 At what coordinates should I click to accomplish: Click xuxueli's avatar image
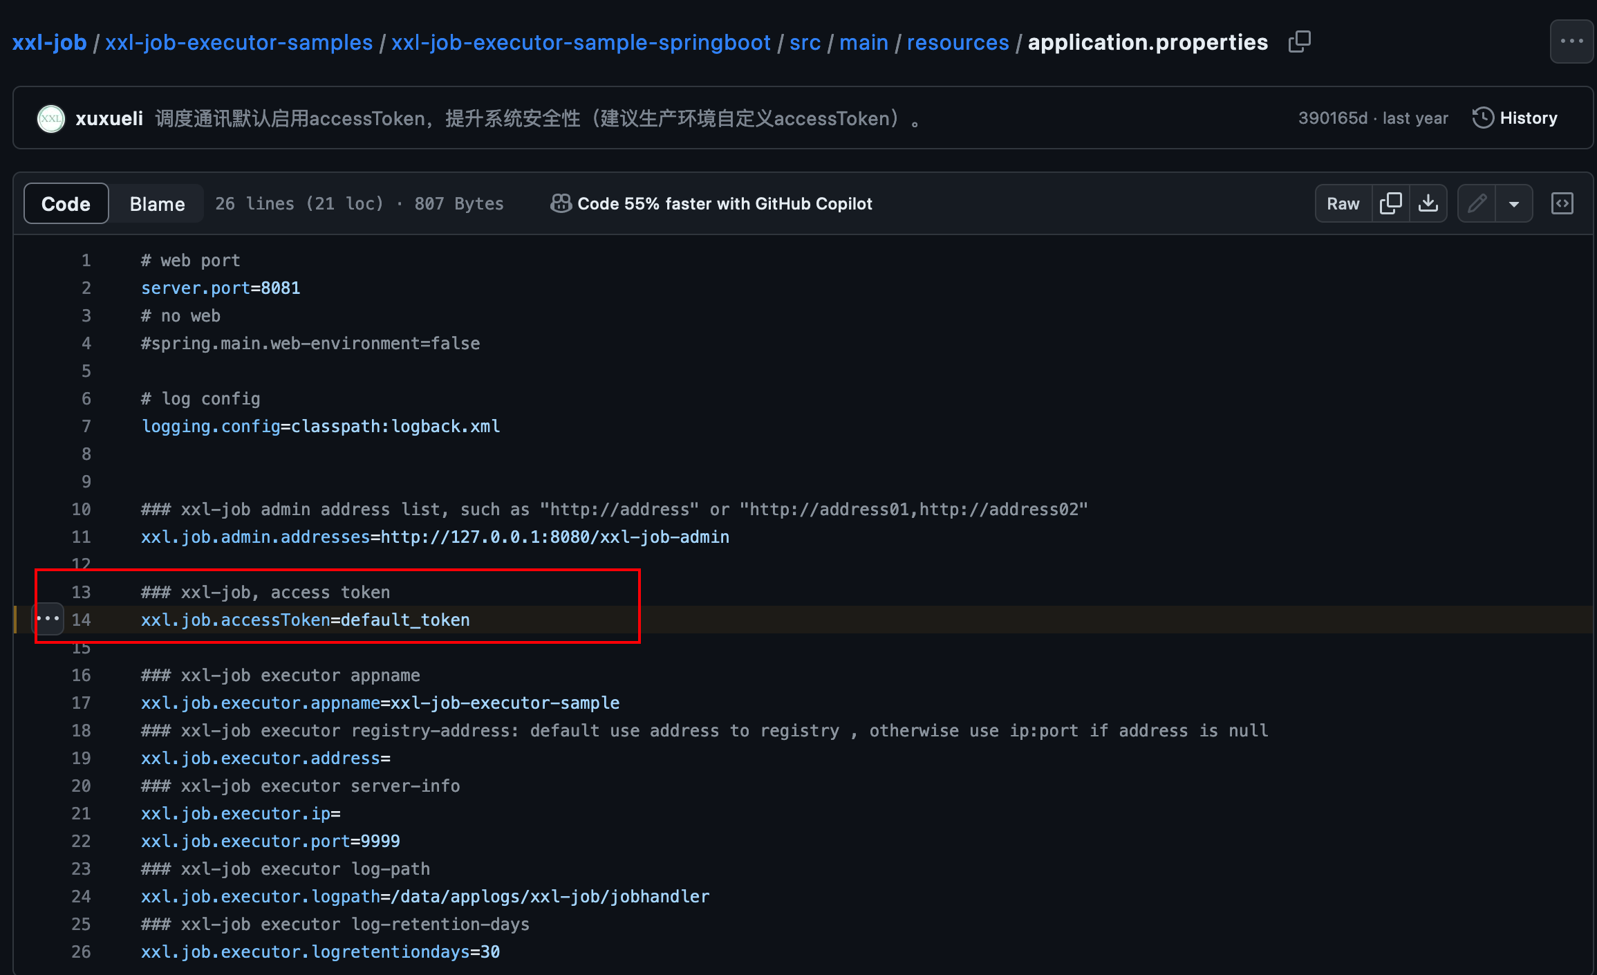(x=50, y=118)
